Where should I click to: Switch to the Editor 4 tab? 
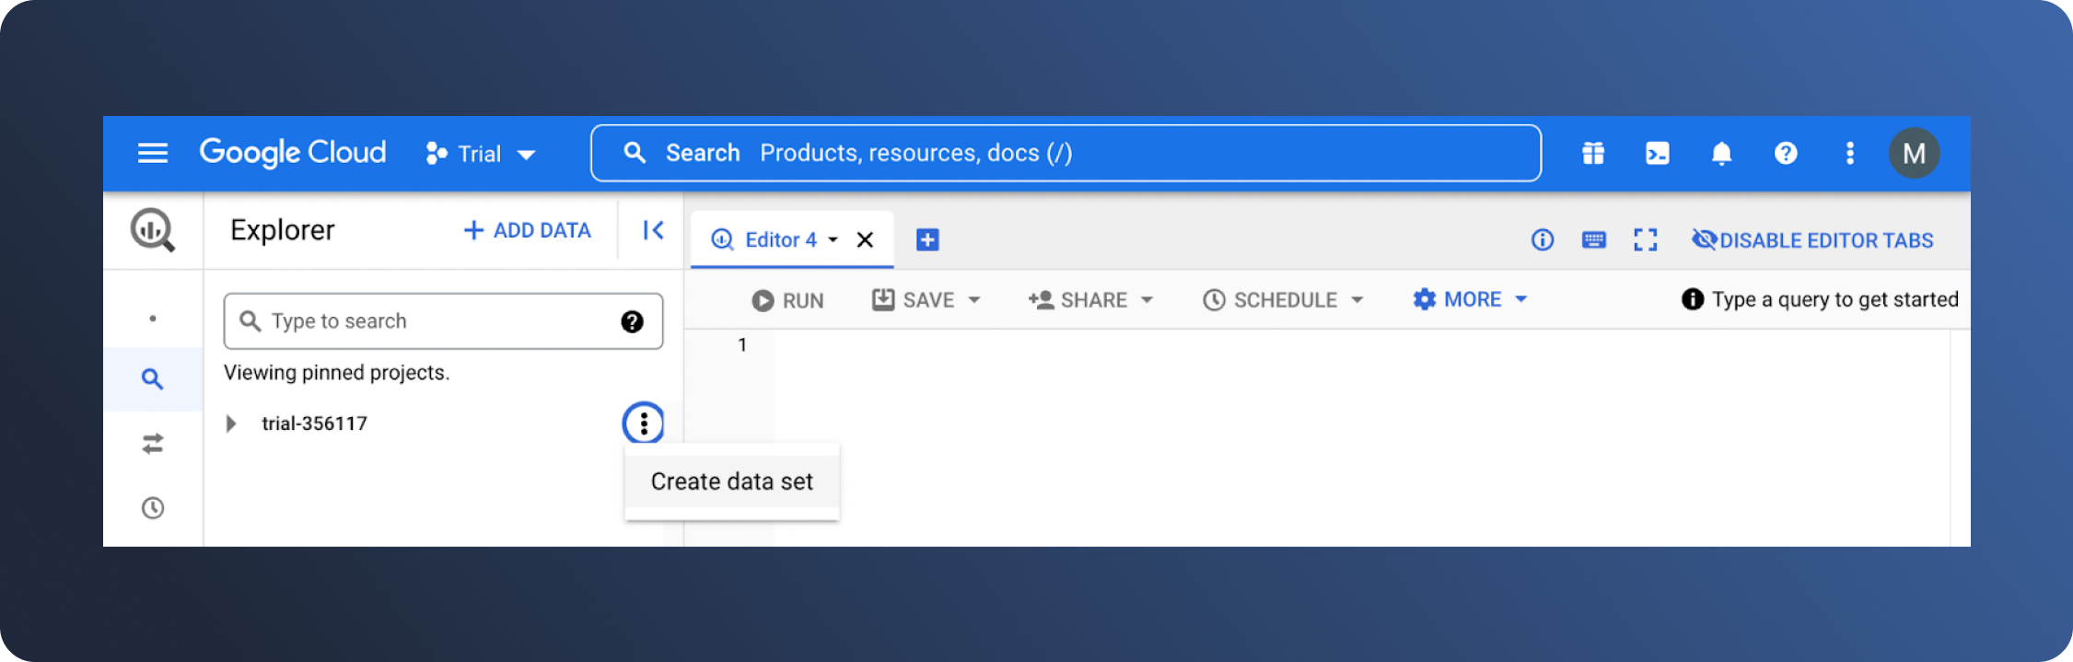click(x=772, y=240)
